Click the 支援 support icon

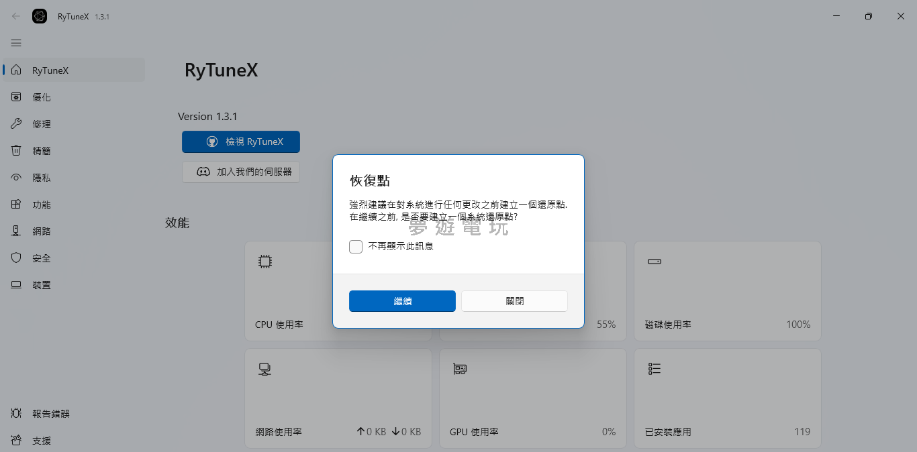17,441
